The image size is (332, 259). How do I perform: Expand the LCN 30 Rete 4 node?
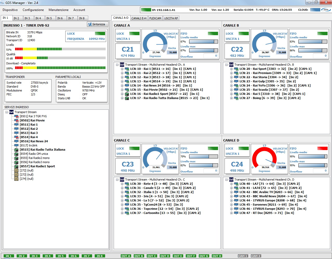pyautogui.click(x=122, y=184)
